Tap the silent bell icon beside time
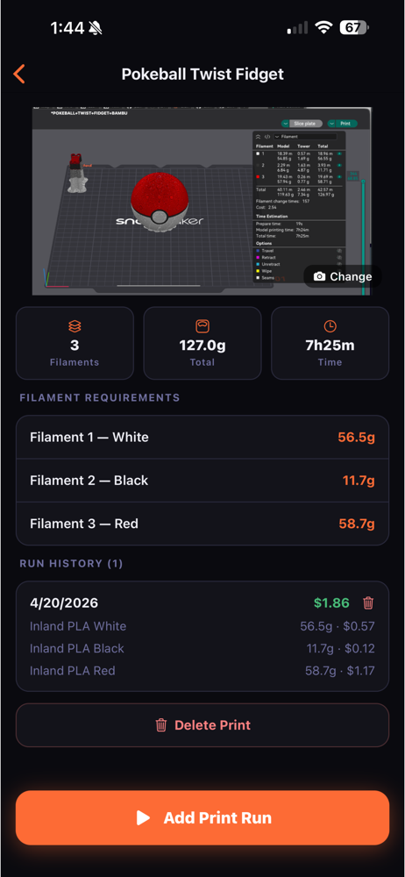 click(96, 27)
